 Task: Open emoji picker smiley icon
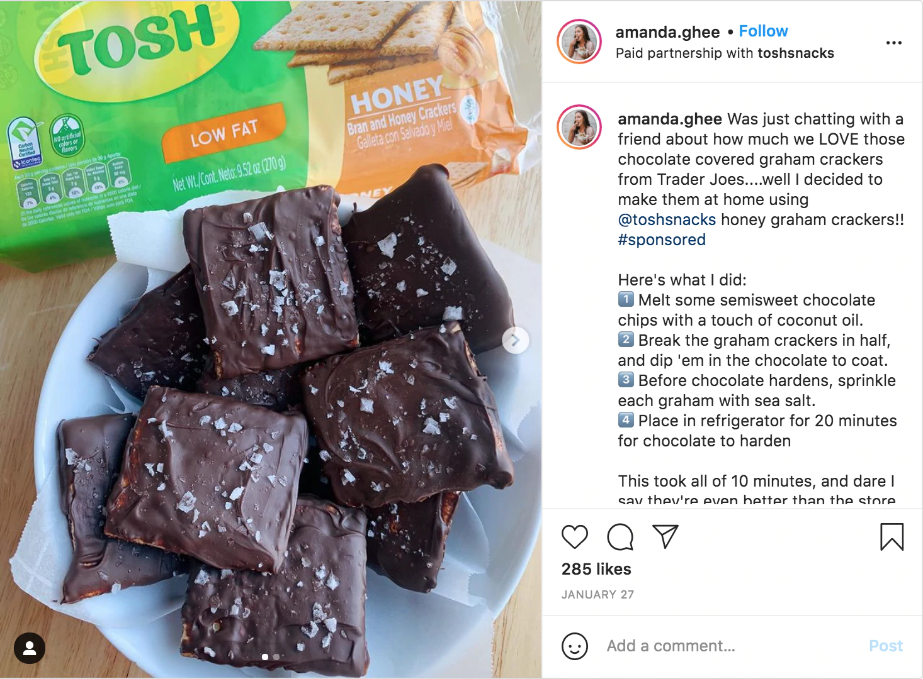pyautogui.click(x=574, y=646)
